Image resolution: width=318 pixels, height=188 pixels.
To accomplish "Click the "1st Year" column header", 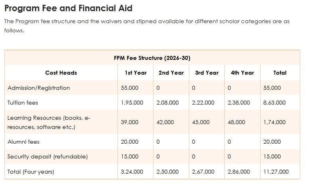I will coord(135,73).
